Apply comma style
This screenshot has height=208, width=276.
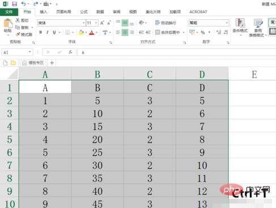coord(209,32)
